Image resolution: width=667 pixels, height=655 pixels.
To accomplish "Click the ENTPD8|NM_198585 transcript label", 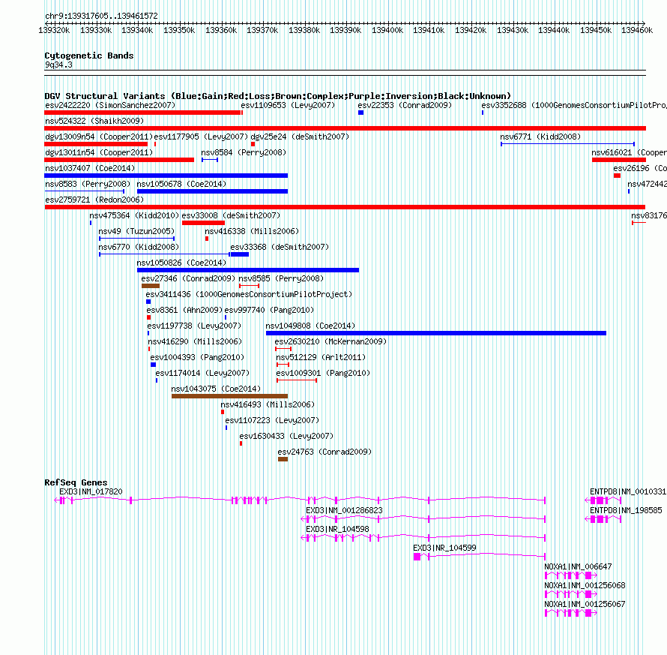I will [x=626, y=510].
